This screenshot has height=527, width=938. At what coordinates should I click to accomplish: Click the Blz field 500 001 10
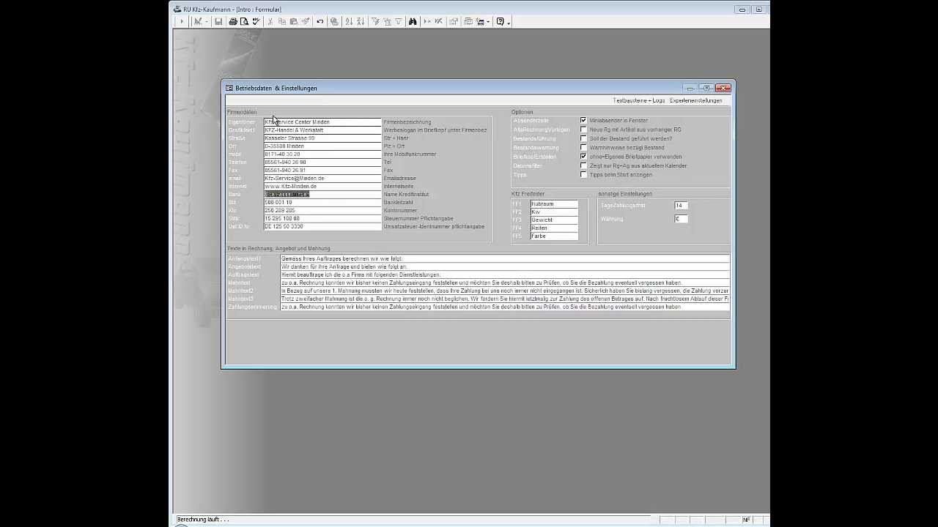[x=322, y=203]
